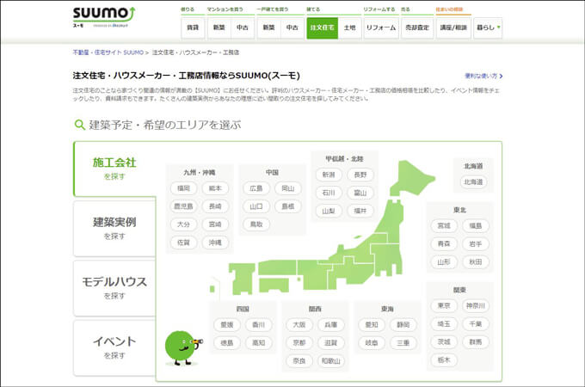Select 新築 under 一戸建てを買う
The width and height of the screenshot is (585, 387).
tap(268, 28)
